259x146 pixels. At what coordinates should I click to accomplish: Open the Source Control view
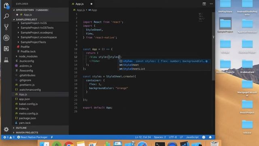click(6, 27)
